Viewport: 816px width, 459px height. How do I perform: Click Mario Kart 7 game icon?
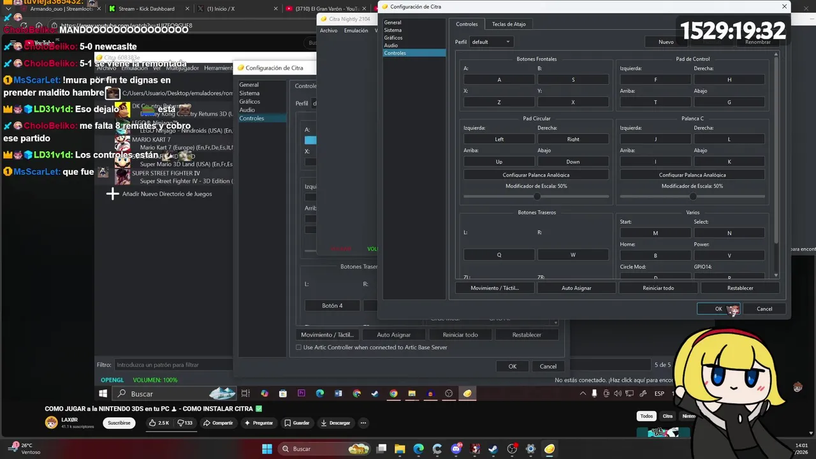click(122, 143)
